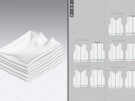Toggle the blue info display icon
This screenshot has height=101, width=135.
pos(72,8)
